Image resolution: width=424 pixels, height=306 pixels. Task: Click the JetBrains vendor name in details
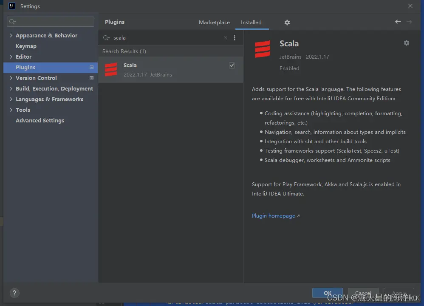click(x=291, y=57)
